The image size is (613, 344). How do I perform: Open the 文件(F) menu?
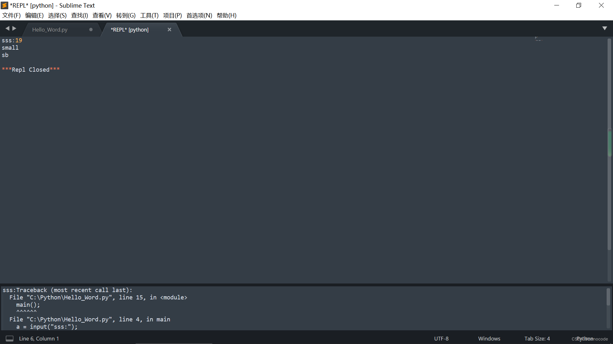click(x=11, y=15)
